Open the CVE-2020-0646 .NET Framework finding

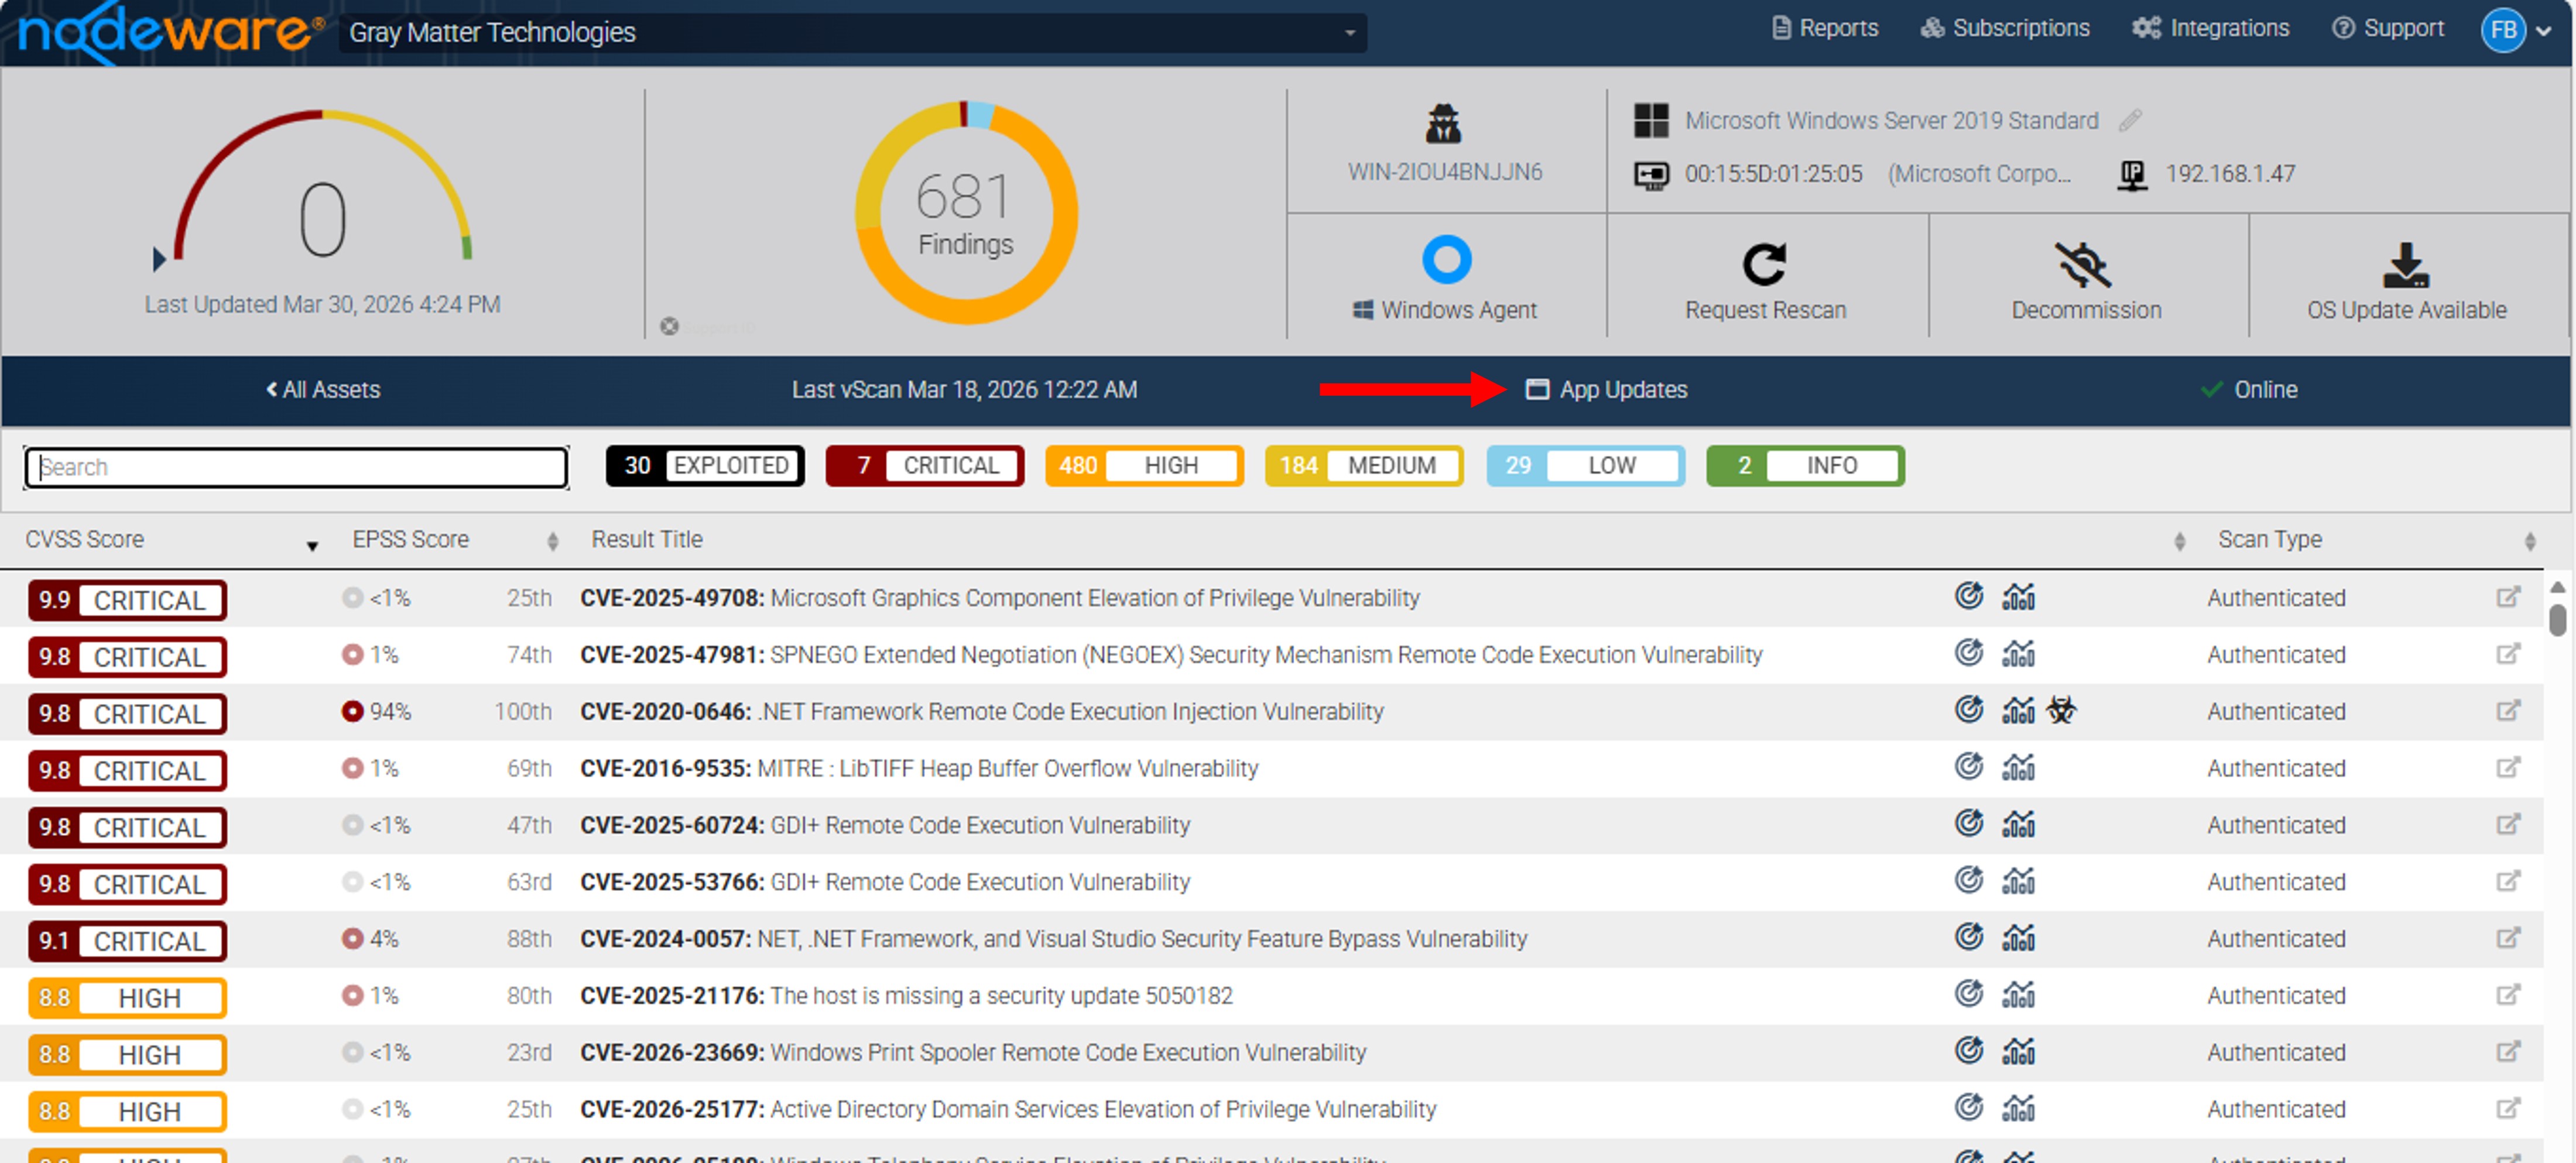click(982, 712)
